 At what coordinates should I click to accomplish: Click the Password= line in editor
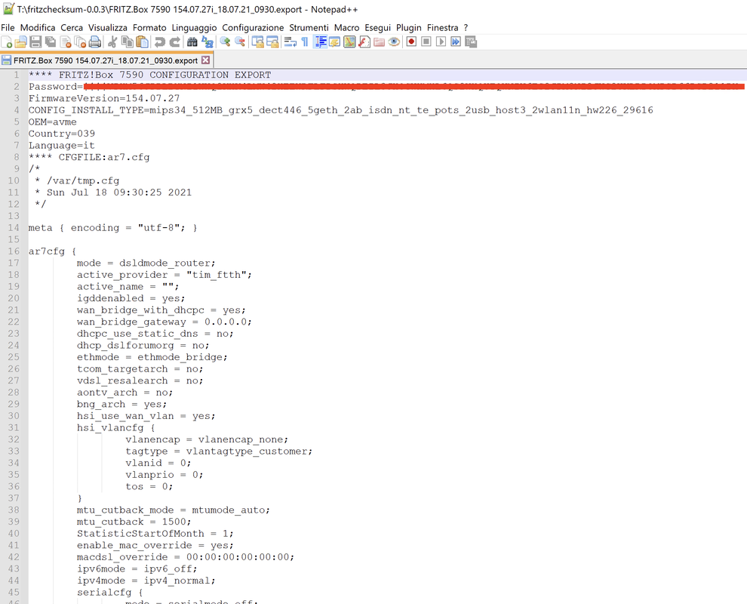click(386, 87)
